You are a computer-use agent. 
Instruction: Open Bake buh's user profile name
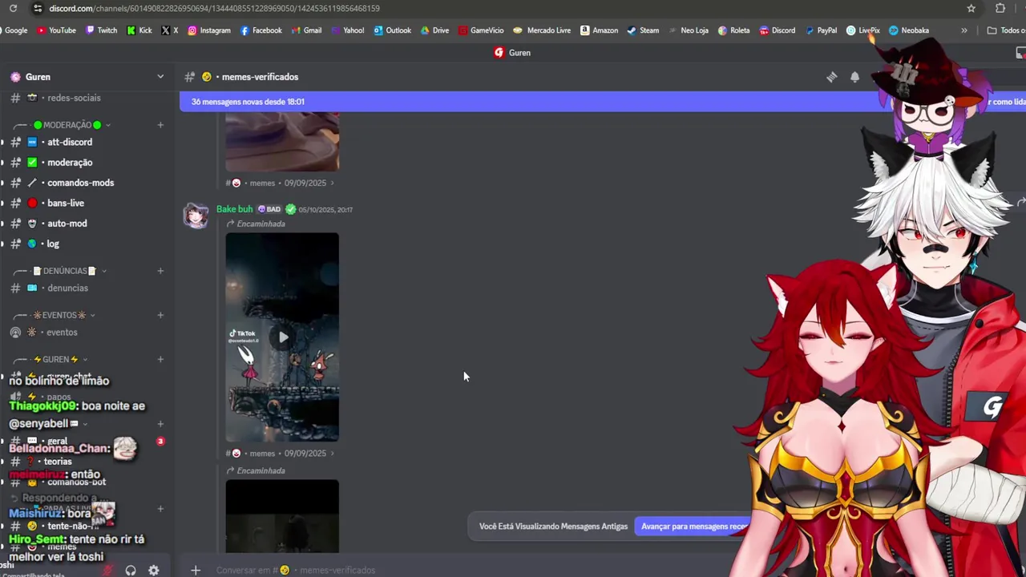point(234,209)
